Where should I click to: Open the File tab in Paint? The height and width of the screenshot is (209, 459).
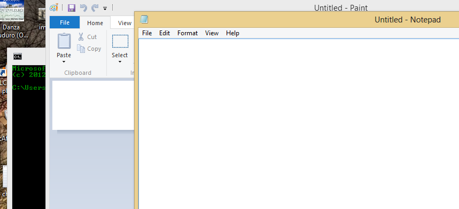click(65, 22)
